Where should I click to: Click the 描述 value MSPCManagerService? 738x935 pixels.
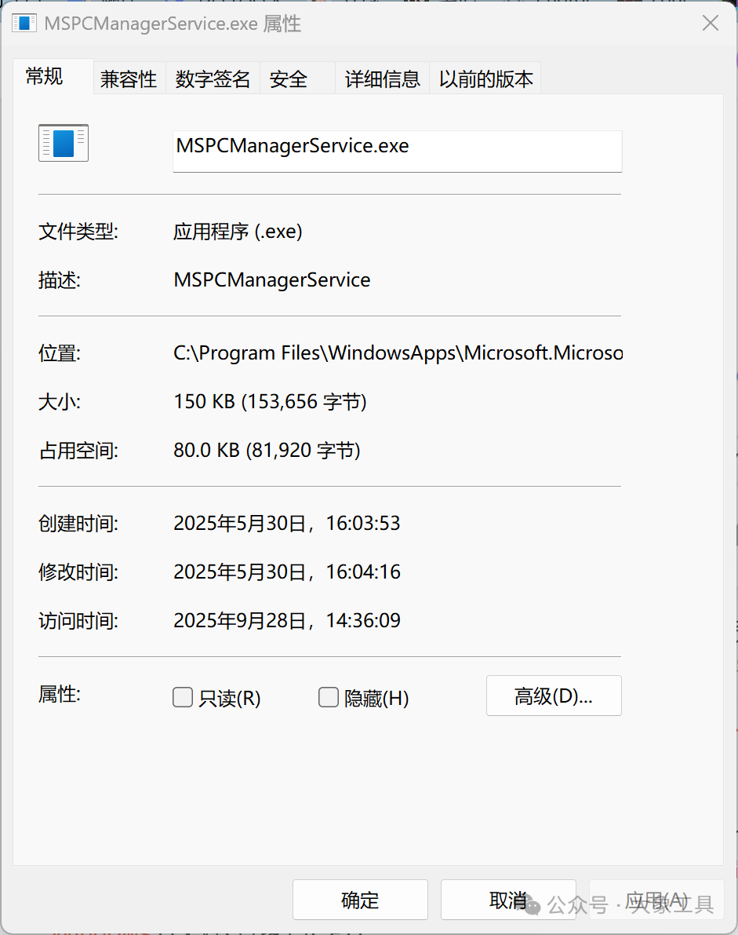272,280
